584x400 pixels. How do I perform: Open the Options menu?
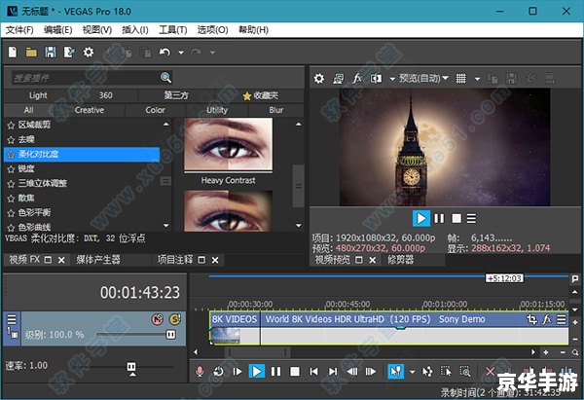point(212,30)
